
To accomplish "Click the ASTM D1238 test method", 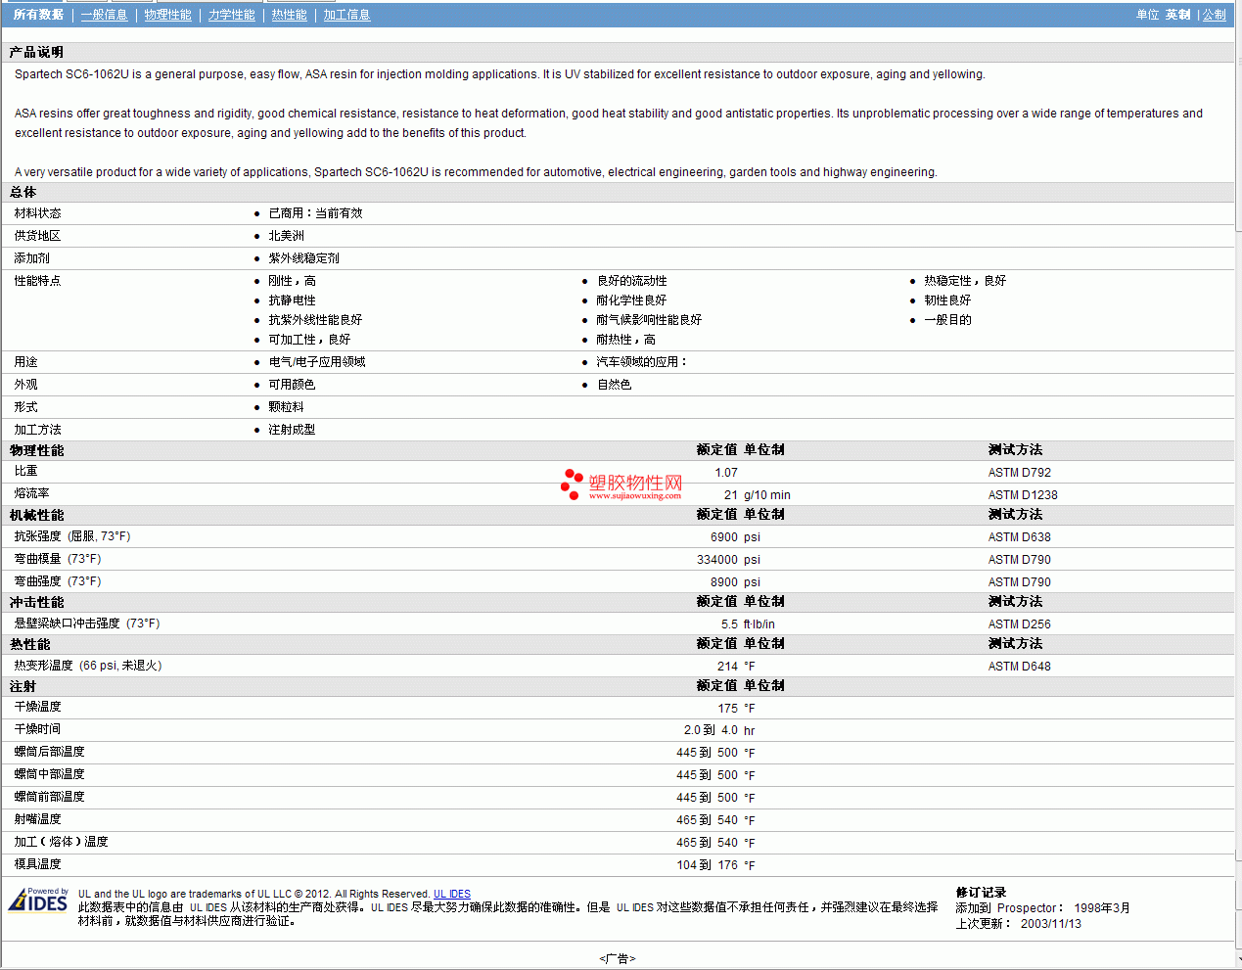I will coord(1023,494).
